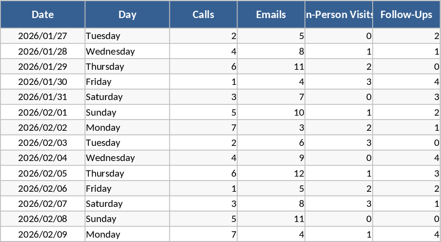The height and width of the screenshot is (242, 441).
Task: Select the date cell 2026/02/01
Action: [x=42, y=112]
